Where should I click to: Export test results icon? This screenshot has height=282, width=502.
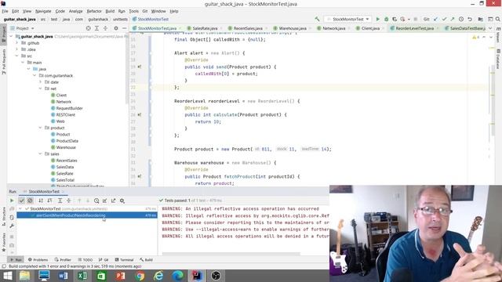pyautogui.click(x=113, y=201)
